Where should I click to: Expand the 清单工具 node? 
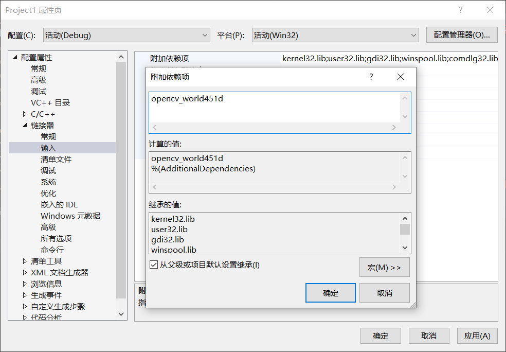[x=25, y=261]
